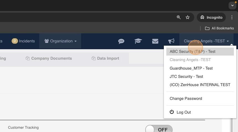Open the megaphone announcements icon
238x132 pixels.
(x=171, y=41)
